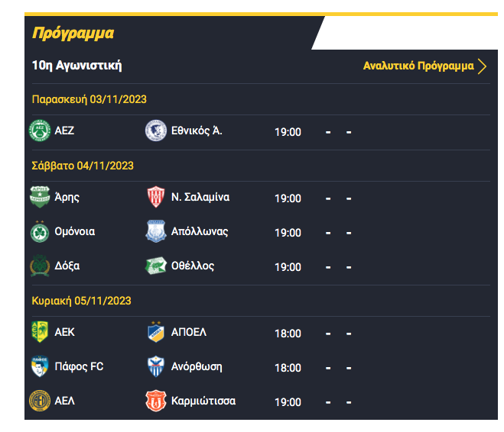The width and height of the screenshot is (504, 432).
Task: Click the Απόλλωνας club crest
Action: 156,231
